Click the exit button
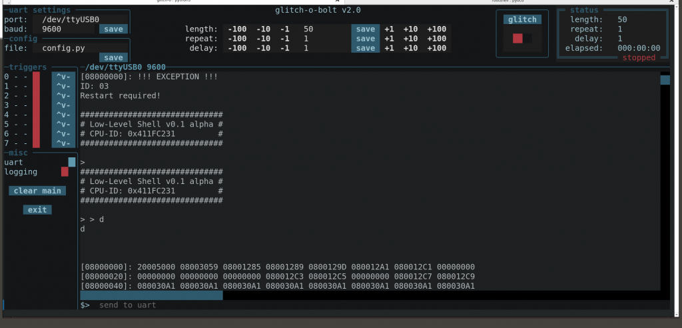 37,210
